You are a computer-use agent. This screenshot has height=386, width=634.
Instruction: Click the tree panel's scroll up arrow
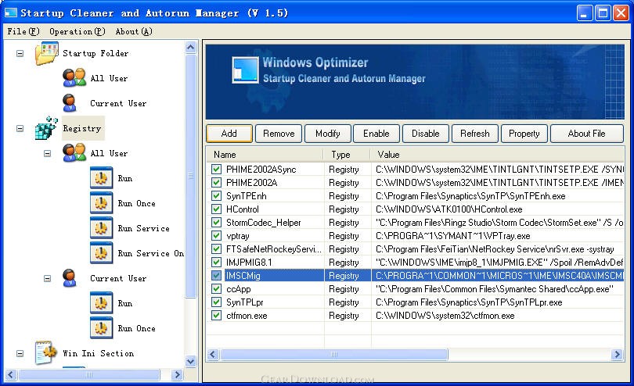(x=191, y=47)
